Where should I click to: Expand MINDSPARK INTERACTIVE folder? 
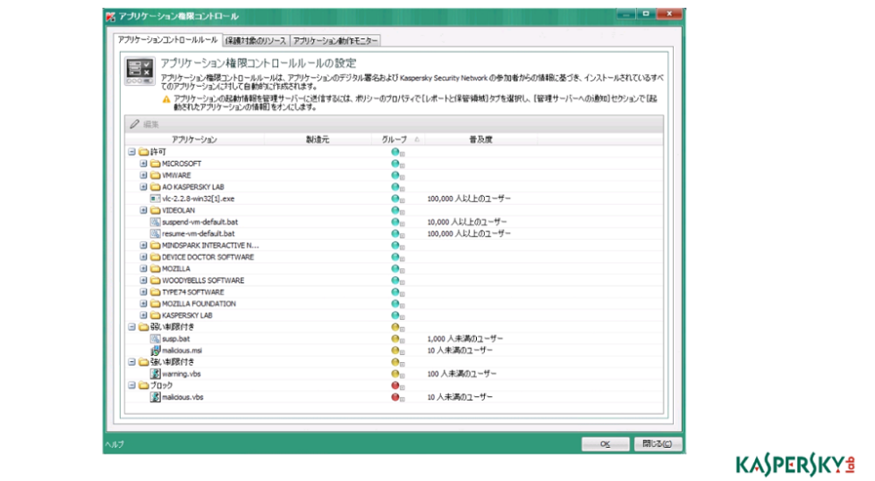[143, 245]
